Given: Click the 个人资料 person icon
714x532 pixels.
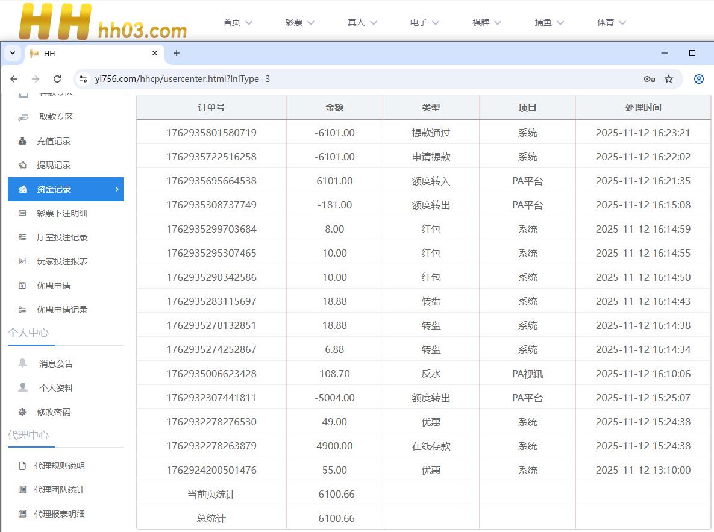Looking at the screenshot, I should coord(23,387).
